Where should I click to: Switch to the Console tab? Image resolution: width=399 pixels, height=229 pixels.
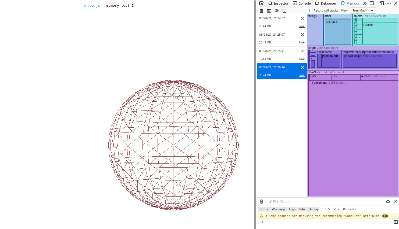pyautogui.click(x=302, y=3)
